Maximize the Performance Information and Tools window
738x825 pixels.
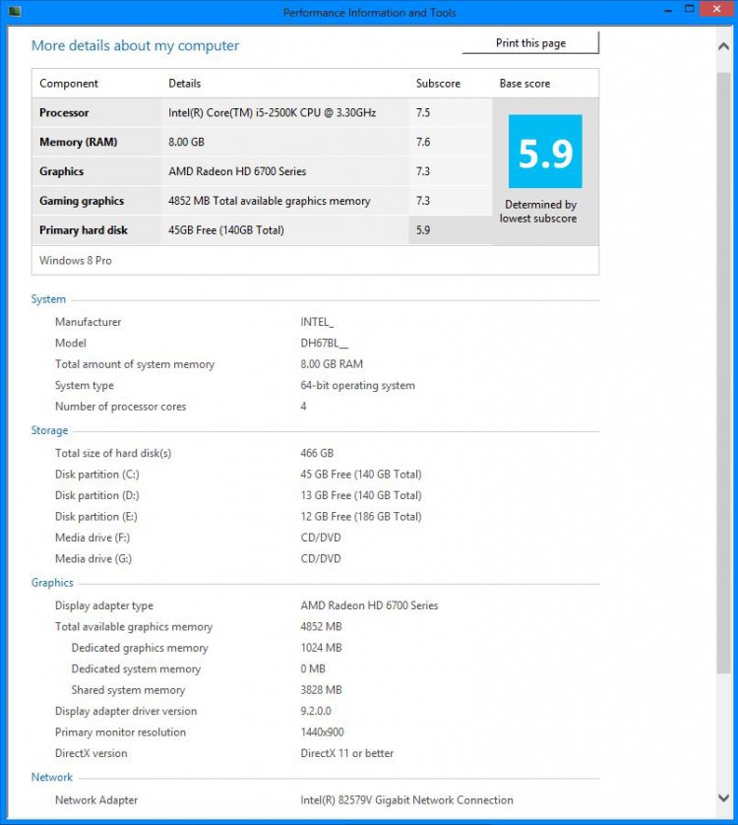point(689,10)
